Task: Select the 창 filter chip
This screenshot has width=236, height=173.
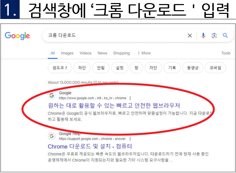Action: [x=136, y=68]
